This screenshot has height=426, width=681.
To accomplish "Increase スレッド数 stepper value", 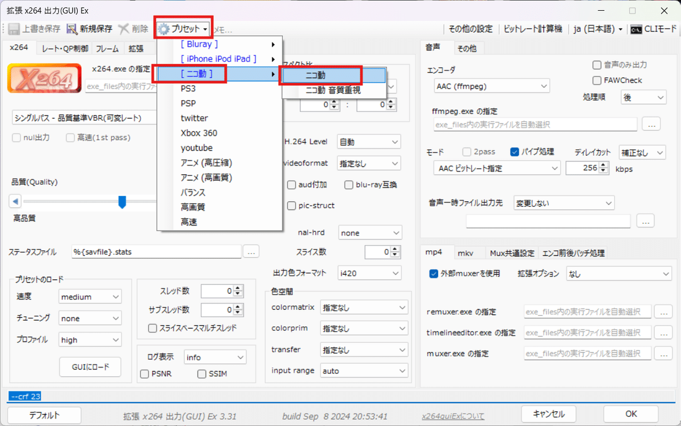I will (238, 288).
